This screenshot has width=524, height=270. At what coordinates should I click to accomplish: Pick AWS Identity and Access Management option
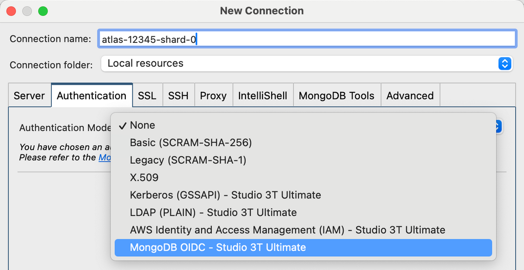coord(287,230)
